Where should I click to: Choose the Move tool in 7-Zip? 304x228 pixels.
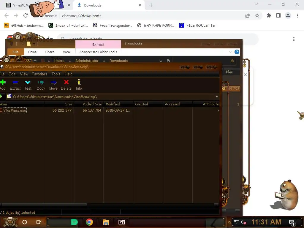[x=53, y=85]
